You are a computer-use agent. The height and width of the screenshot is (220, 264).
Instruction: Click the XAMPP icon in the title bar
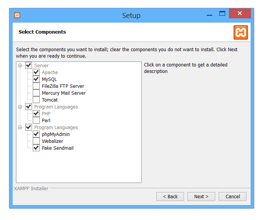pyautogui.click(x=17, y=15)
